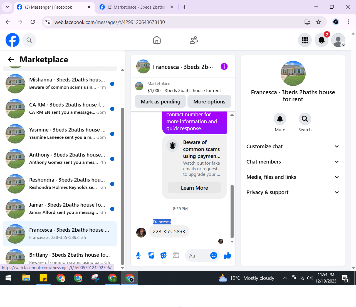356x307 pixels.
Task: Click the shield icon in scam warning
Action: coord(173,145)
